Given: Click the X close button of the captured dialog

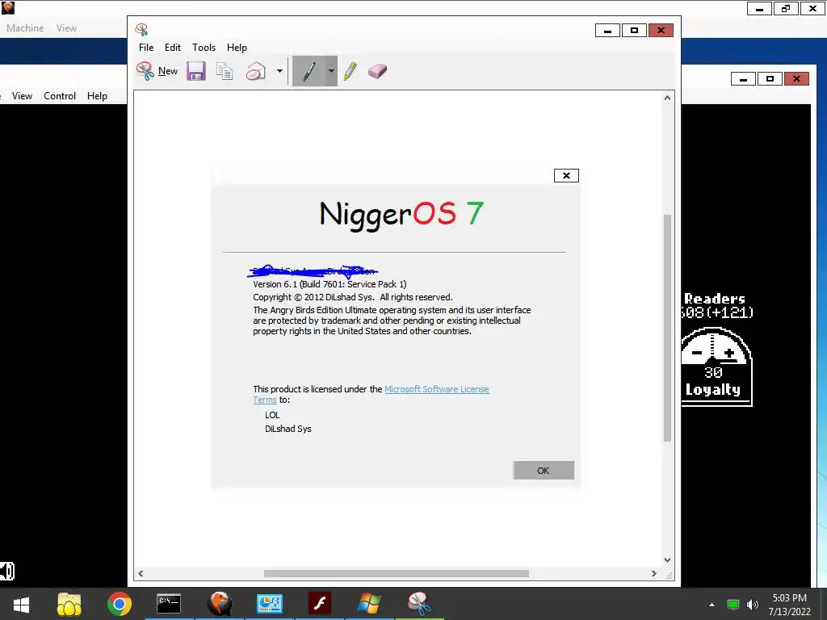Looking at the screenshot, I should click(x=566, y=175).
